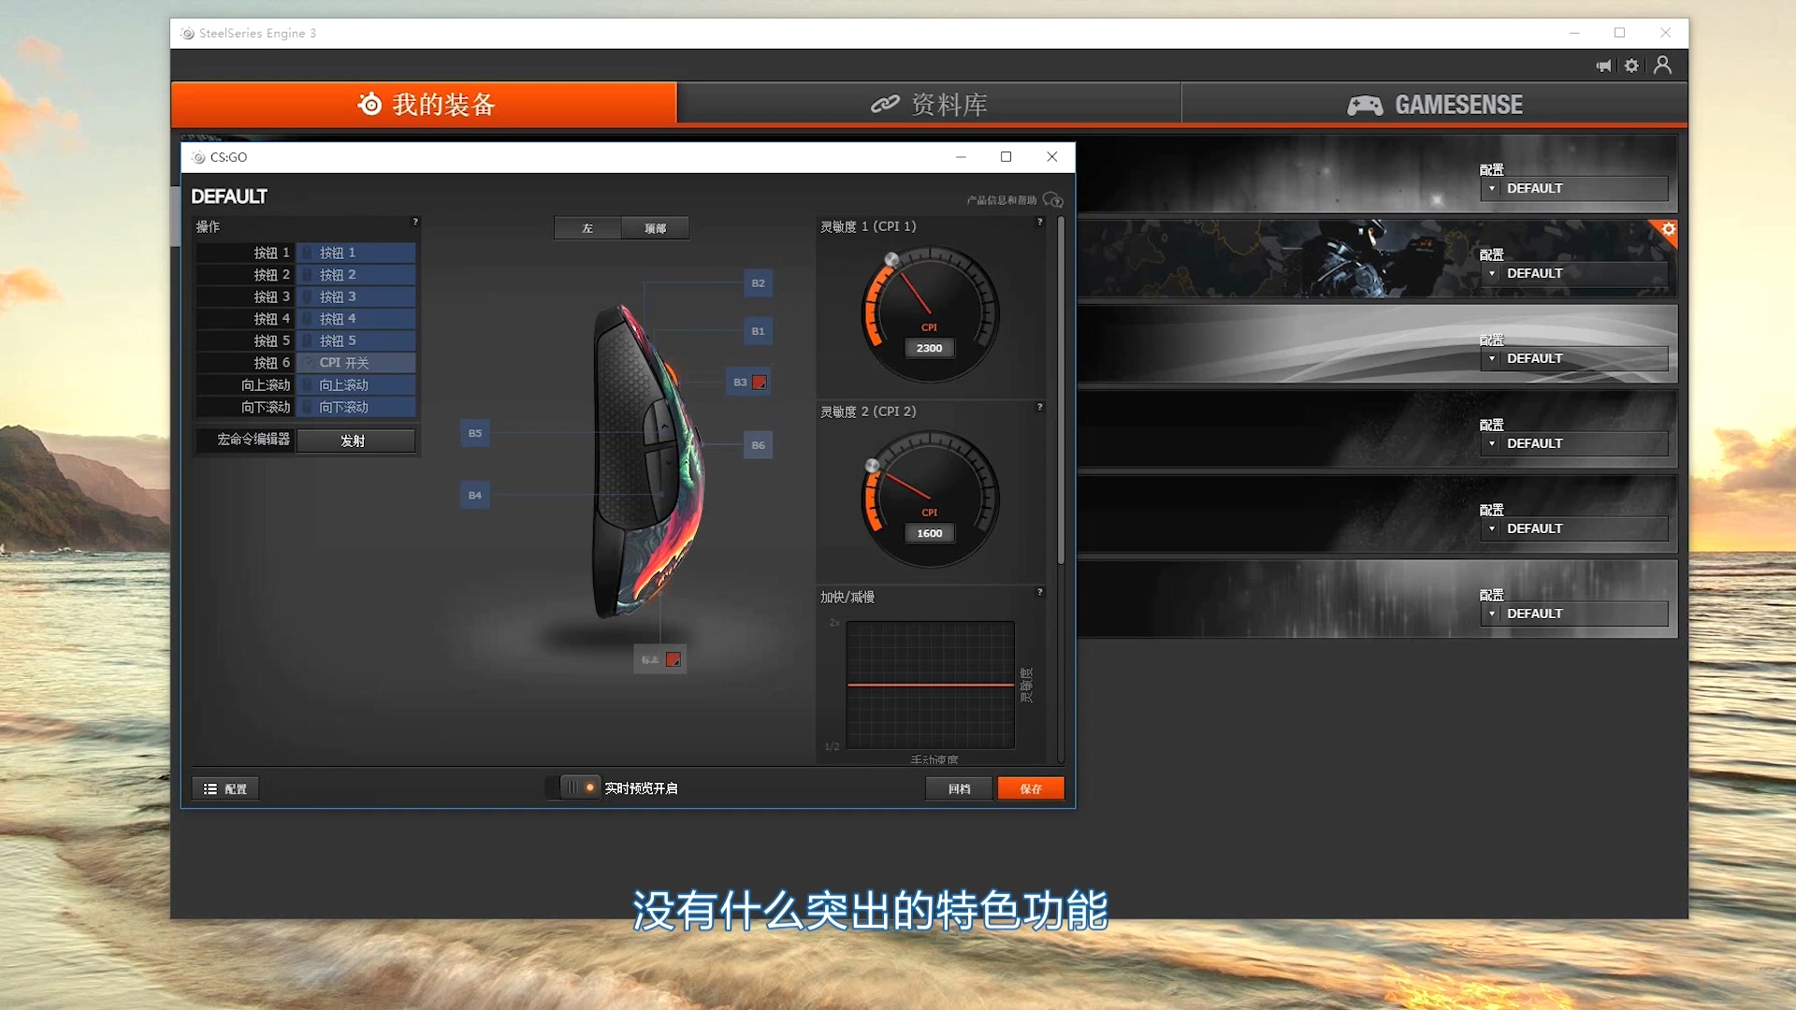The image size is (1796, 1010).
Task: Open the 按钮 6 CPI 开关 action dropdown
Action: pyautogui.click(x=356, y=363)
